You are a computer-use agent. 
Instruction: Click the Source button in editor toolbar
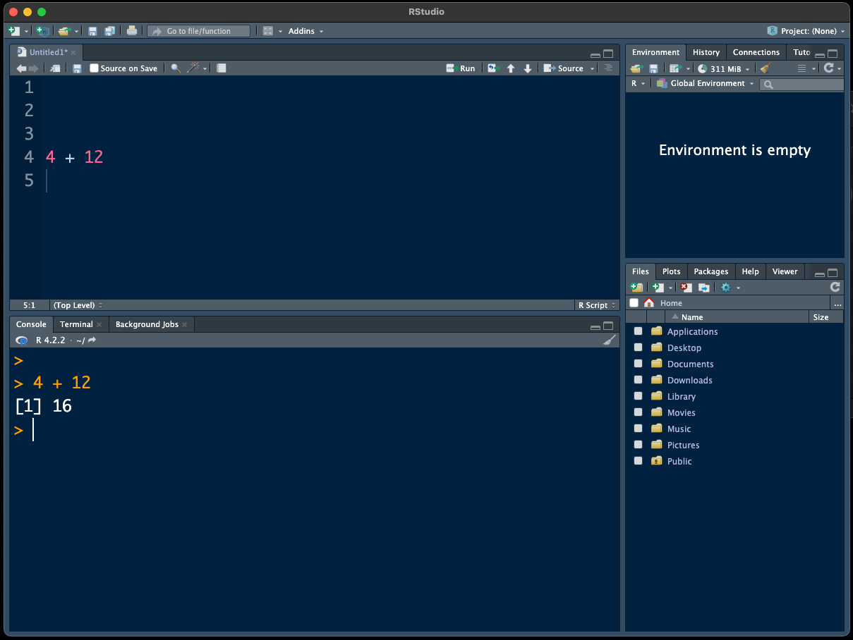(x=564, y=68)
